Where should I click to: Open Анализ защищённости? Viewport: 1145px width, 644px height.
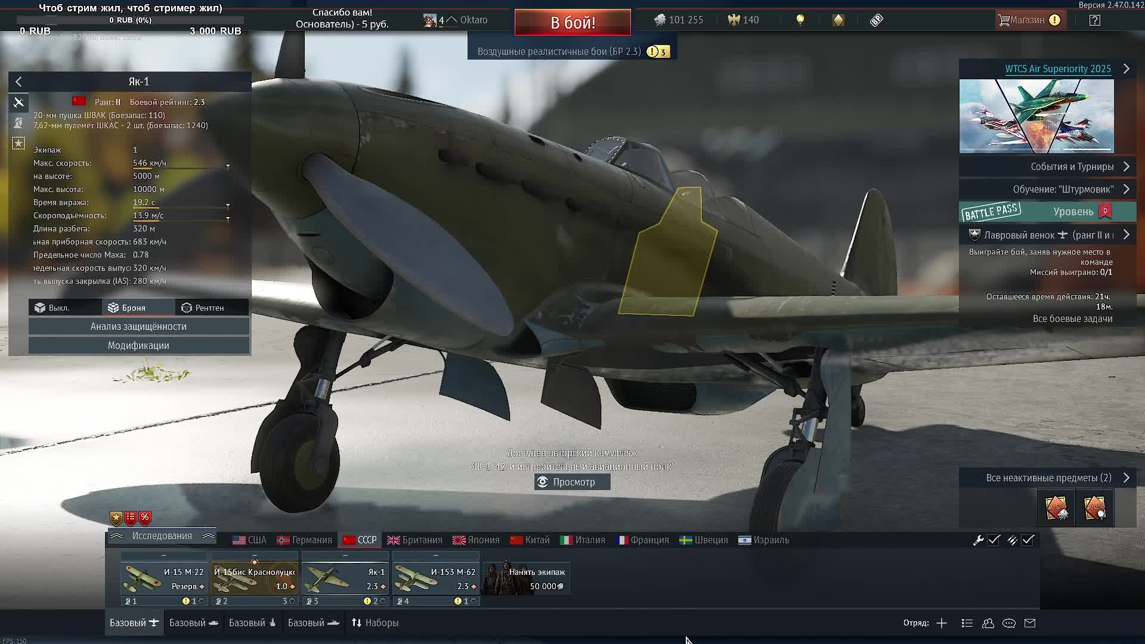point(138,326)
